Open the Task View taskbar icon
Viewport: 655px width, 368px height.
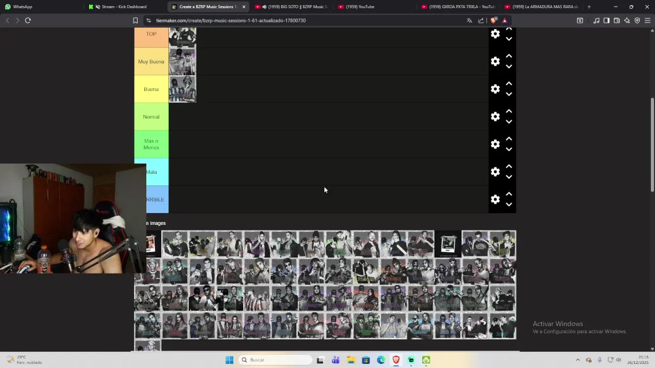coord(320,360)
